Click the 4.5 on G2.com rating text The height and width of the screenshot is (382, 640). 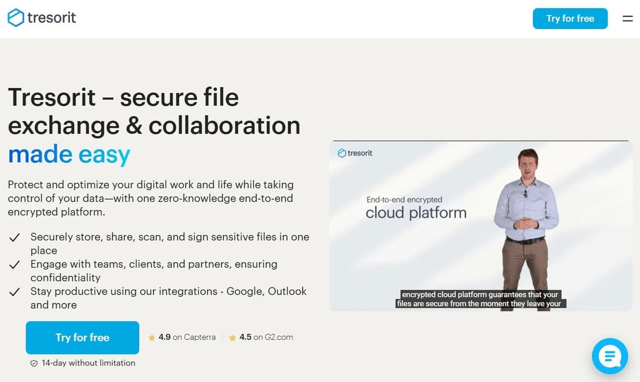[x=266, y=337]
